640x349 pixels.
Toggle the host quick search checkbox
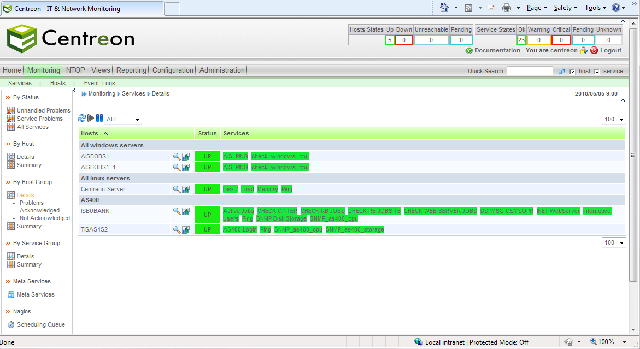tap(572, 72)
